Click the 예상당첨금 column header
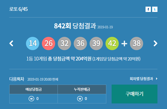Screen dimensions: 167x109 33,89
